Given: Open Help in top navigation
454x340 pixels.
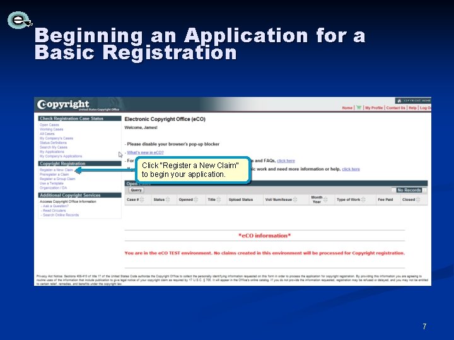Looking at the screenshot, I should pos(412,108).
